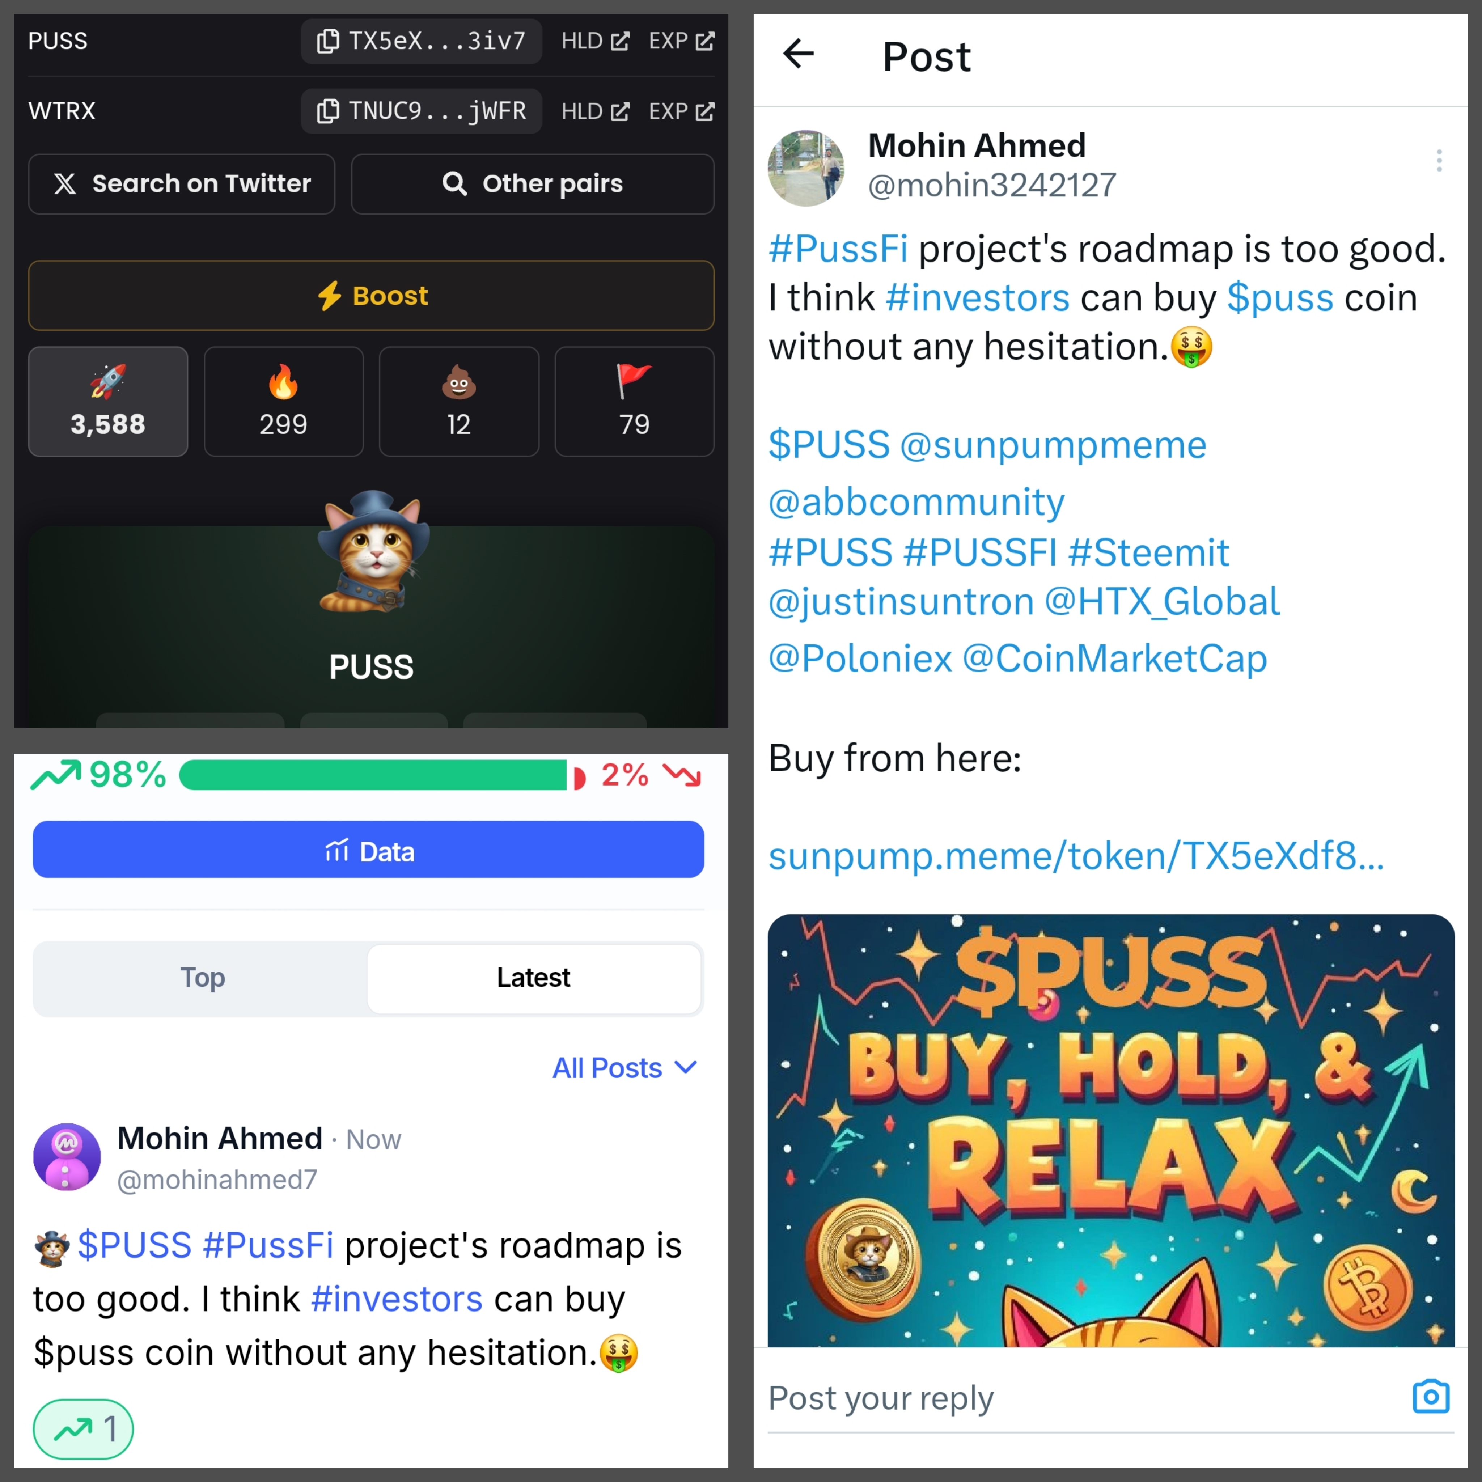
Task: Switch to the Top posts tab
Action: tap(202, 978)
